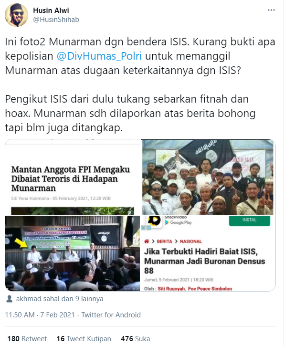Screen dimensions: 284x346
Task: View the 476 Suka likes list
Action: pos(135,339)
